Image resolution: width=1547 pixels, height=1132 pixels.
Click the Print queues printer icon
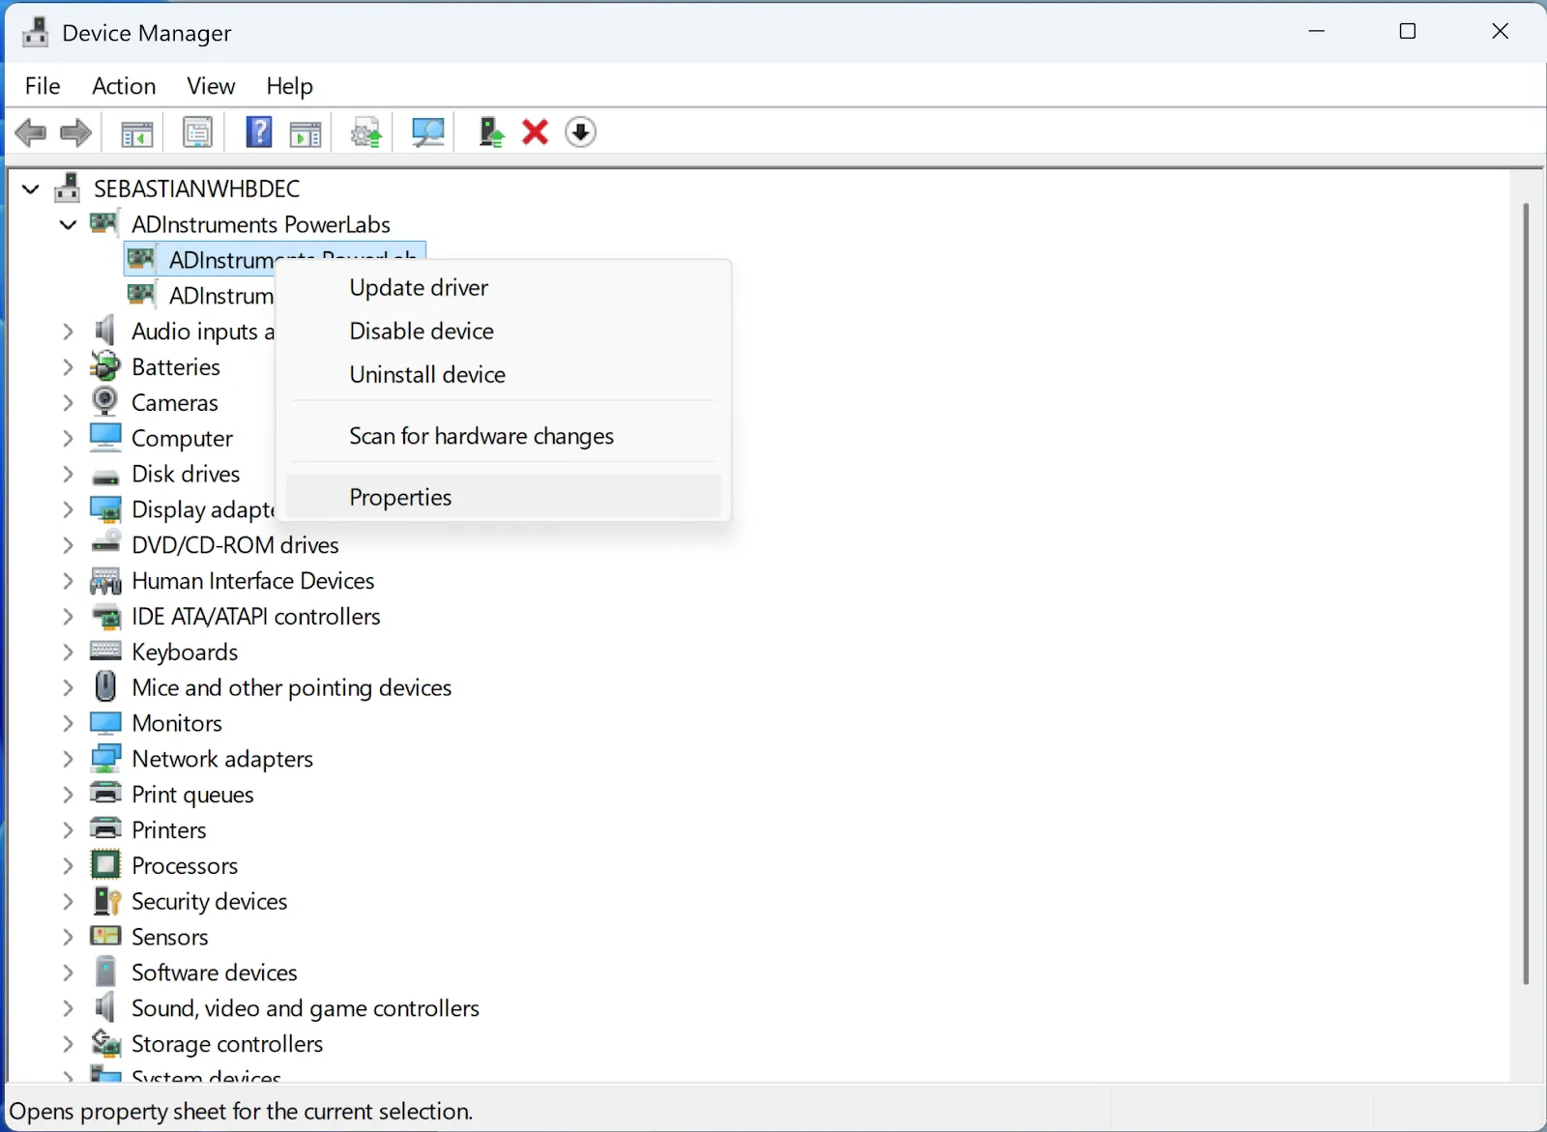click(105, 794)
